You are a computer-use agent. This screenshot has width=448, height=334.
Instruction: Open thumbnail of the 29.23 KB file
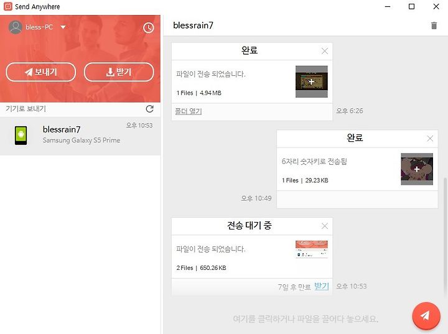(417, 169)
